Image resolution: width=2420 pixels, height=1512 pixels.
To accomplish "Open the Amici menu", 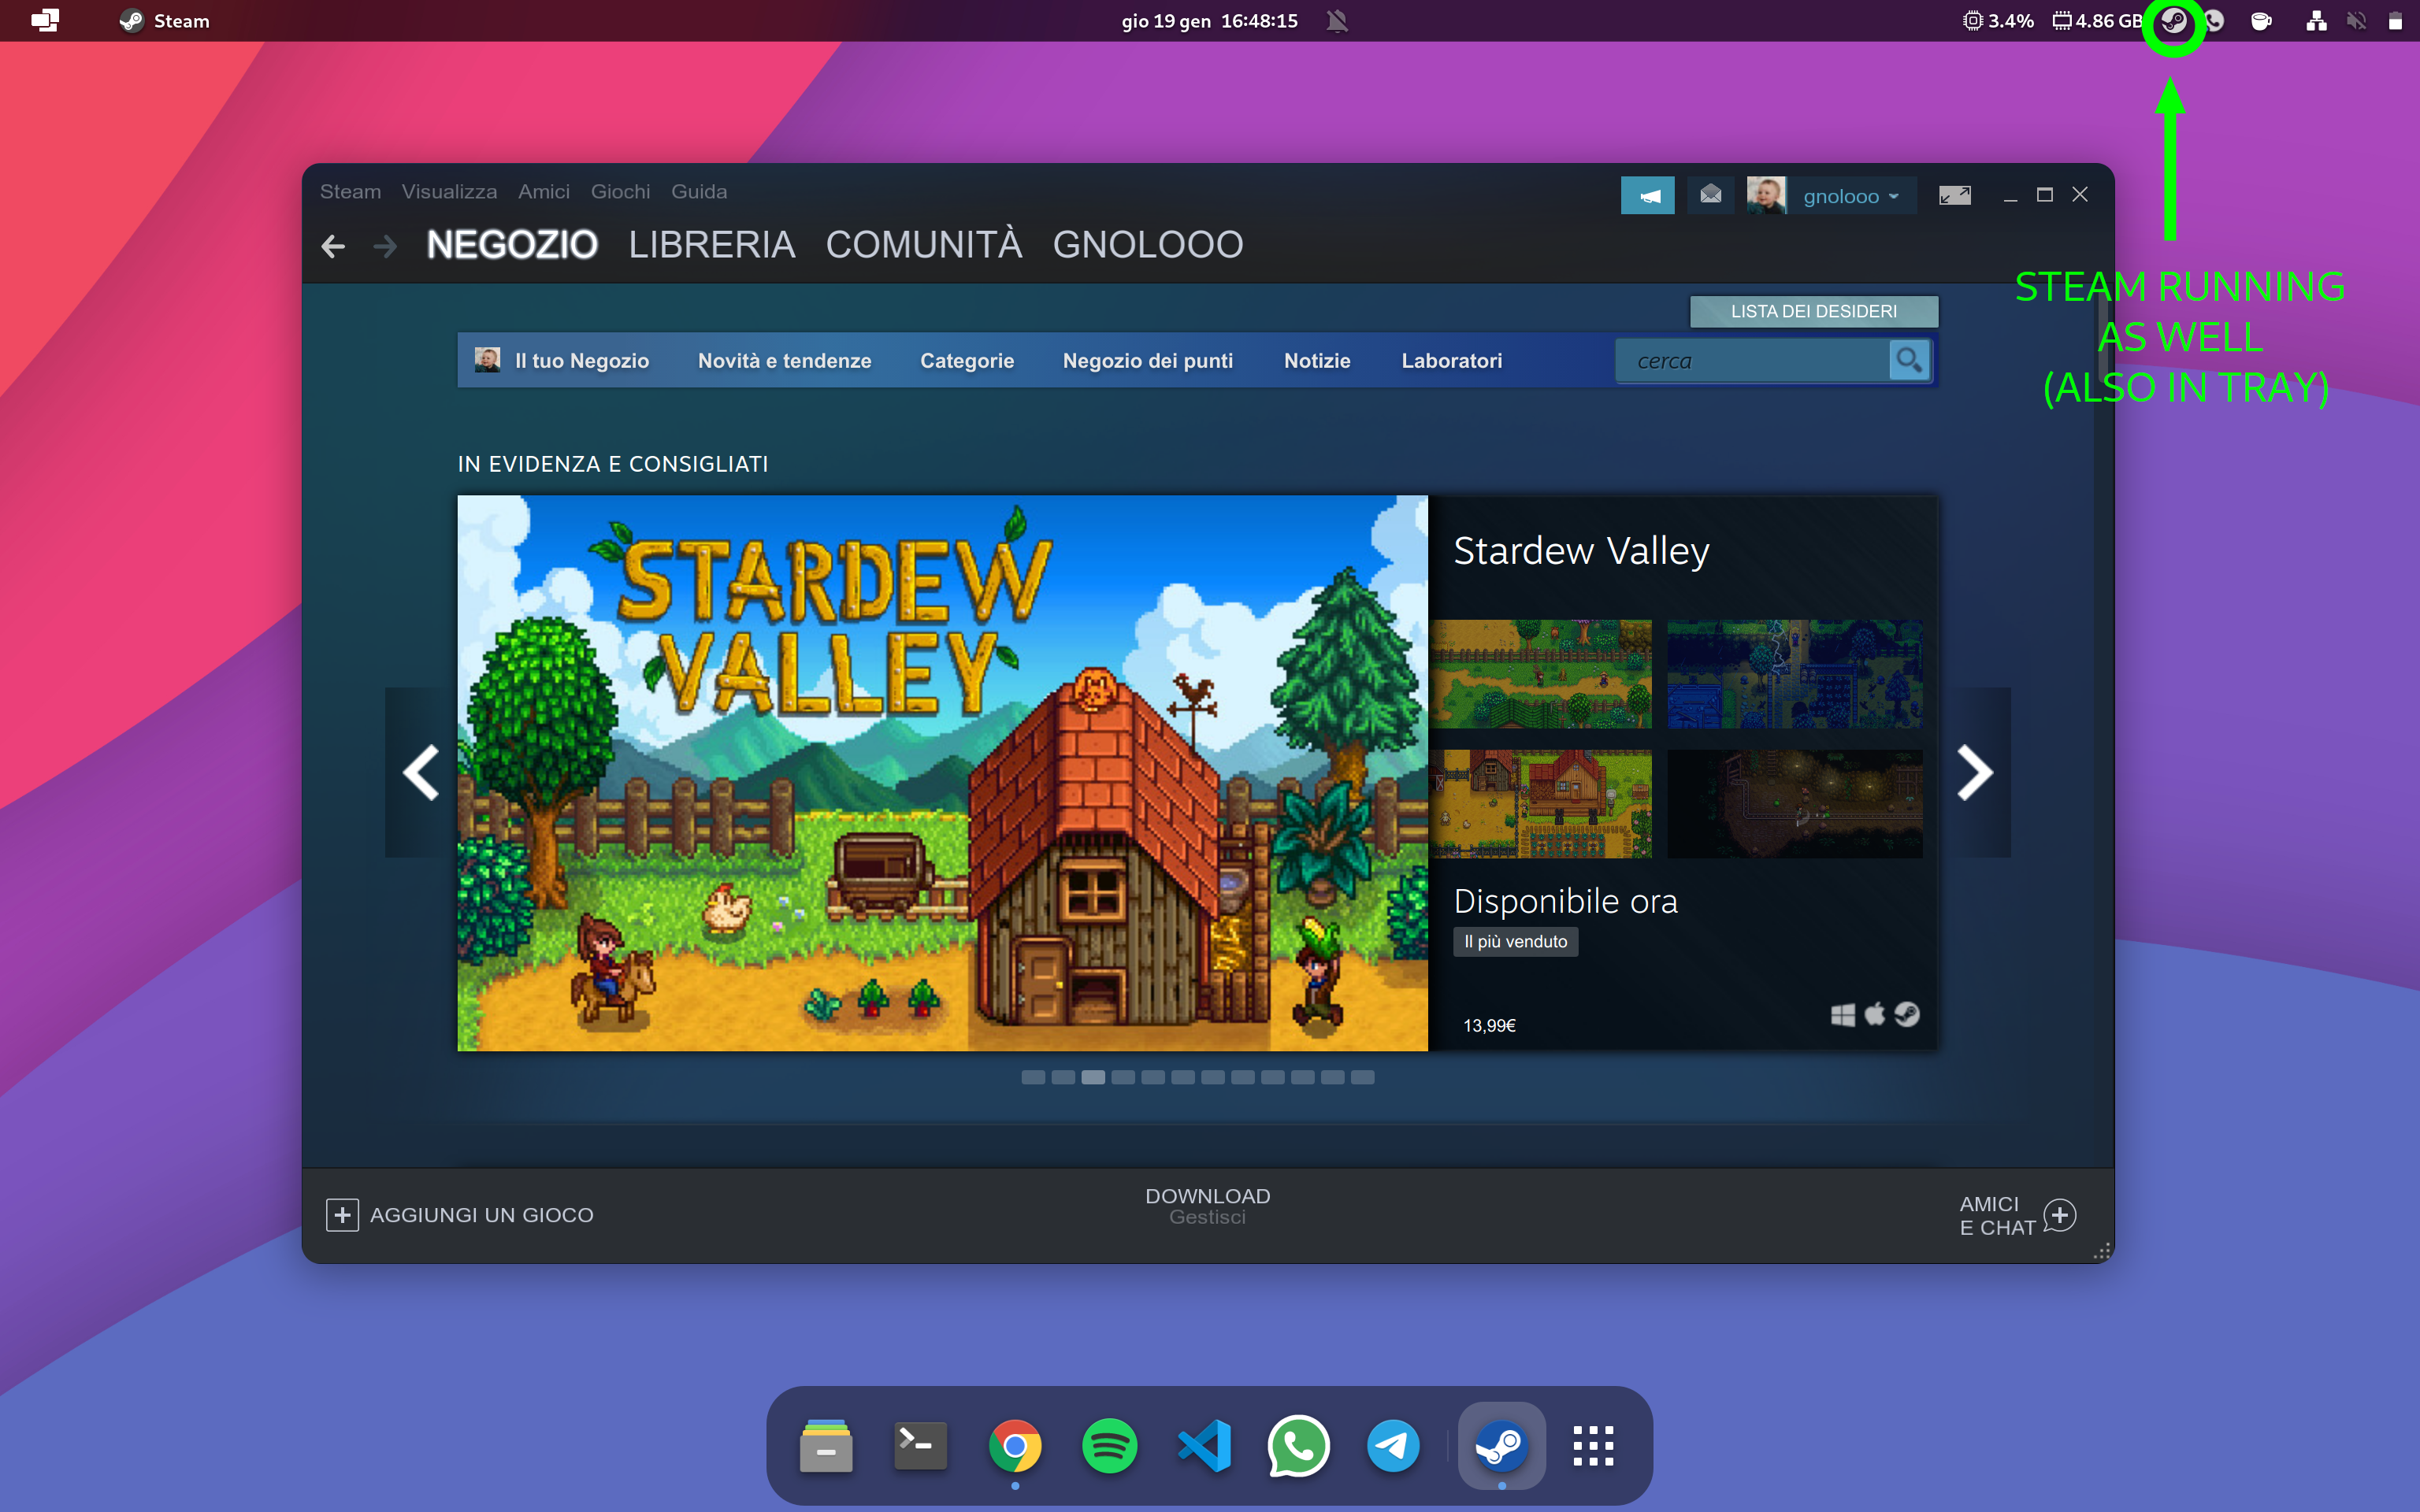I will (x=544, y=191).
